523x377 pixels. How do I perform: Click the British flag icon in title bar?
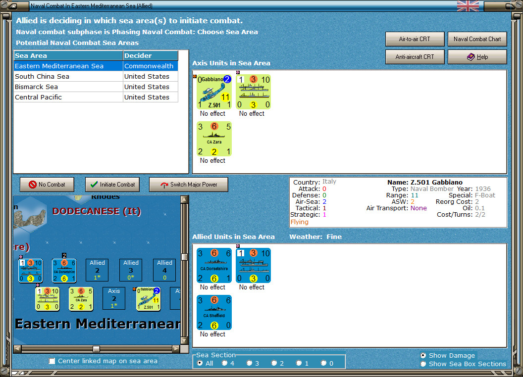coord(468,5)
